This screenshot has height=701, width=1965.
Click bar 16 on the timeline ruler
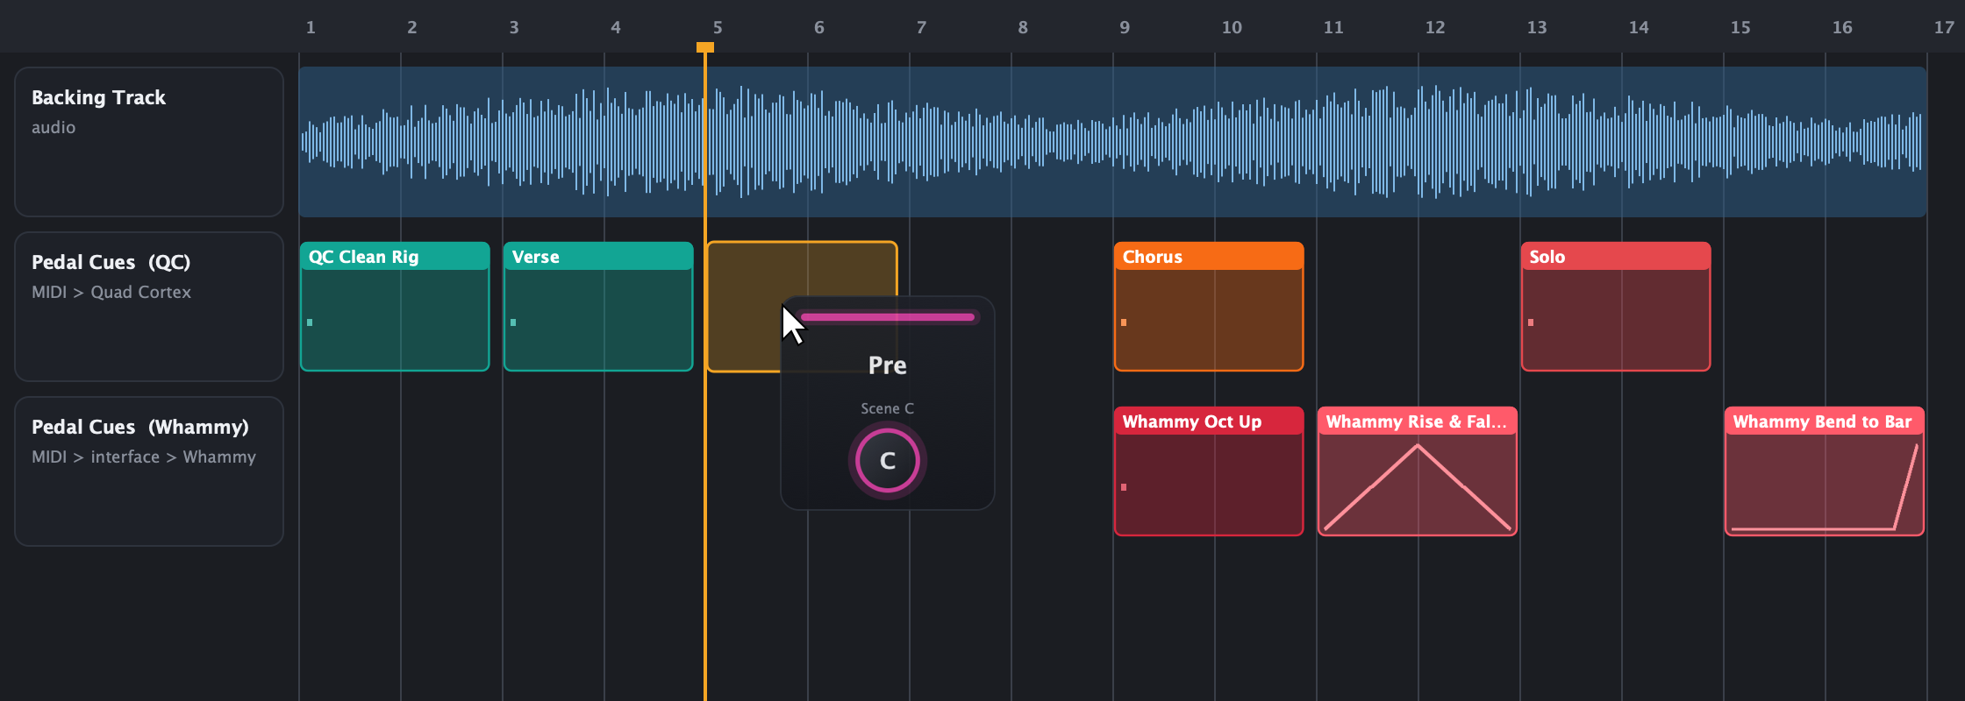click(x=1842, y=27)
